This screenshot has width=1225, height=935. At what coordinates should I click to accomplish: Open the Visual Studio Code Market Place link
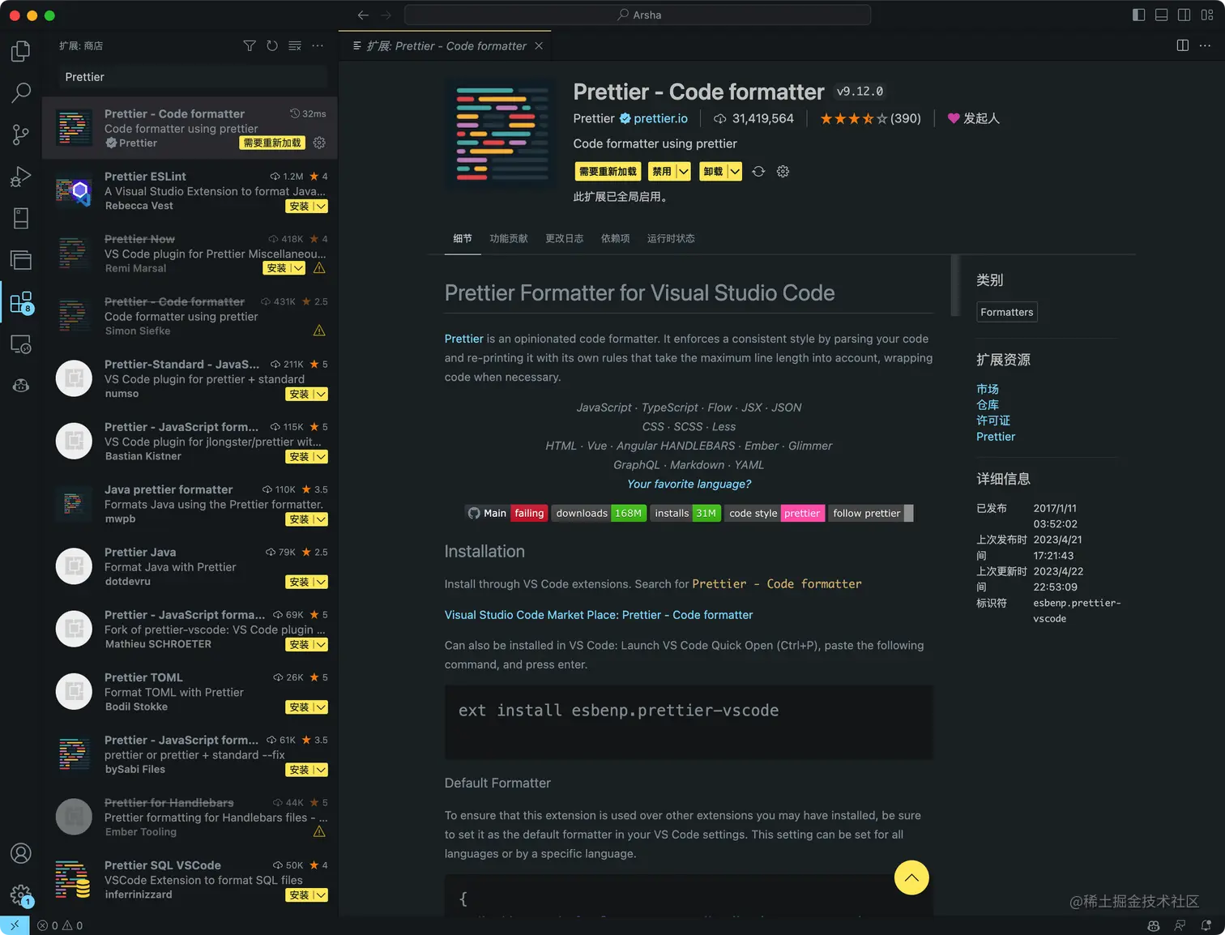point(599,615)
